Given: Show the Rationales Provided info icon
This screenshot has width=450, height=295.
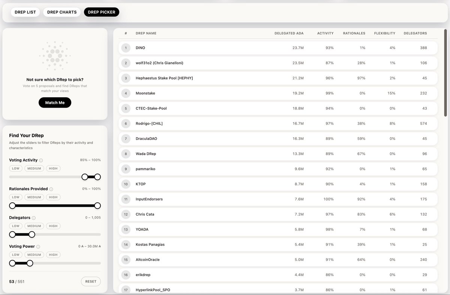Looking at the screenshot, I should click(x=51, y=189).
